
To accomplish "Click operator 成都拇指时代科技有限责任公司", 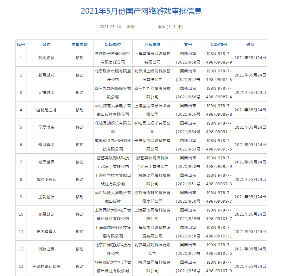I will (152, 197).
